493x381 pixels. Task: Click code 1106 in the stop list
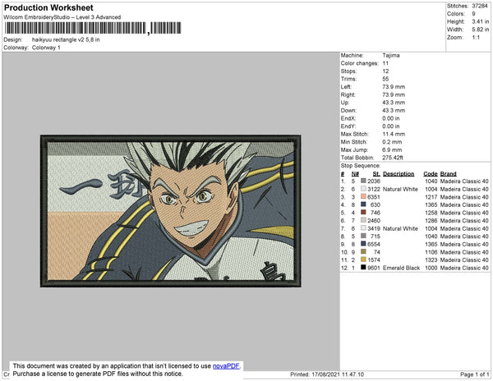(x=431, y=252)
